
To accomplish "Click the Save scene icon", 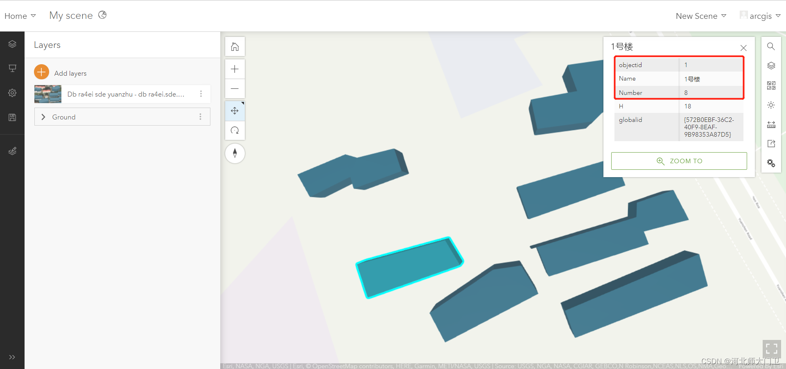I will click(x=12, y=117).
